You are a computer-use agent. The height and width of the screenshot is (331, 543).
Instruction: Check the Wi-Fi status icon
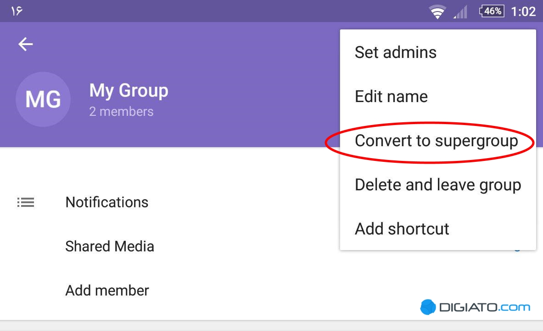[x=437, y=12]
